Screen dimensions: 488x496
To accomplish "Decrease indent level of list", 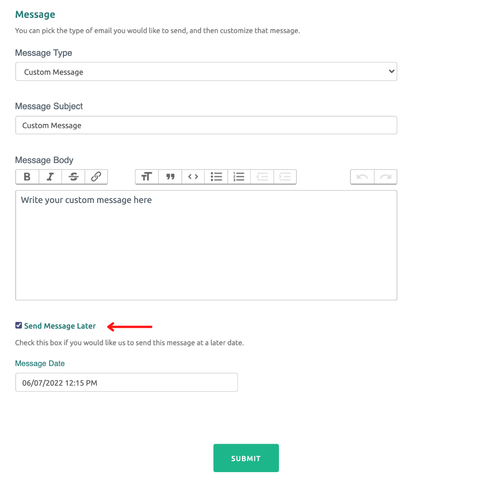I will point(262,176).
